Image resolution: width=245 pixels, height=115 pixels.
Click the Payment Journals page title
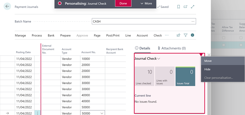click(x=26, y=7)
